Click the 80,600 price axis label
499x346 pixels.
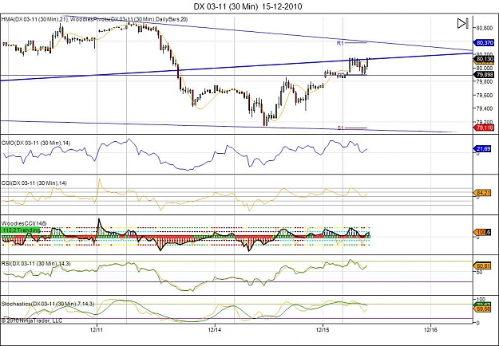tap(485, 28)
